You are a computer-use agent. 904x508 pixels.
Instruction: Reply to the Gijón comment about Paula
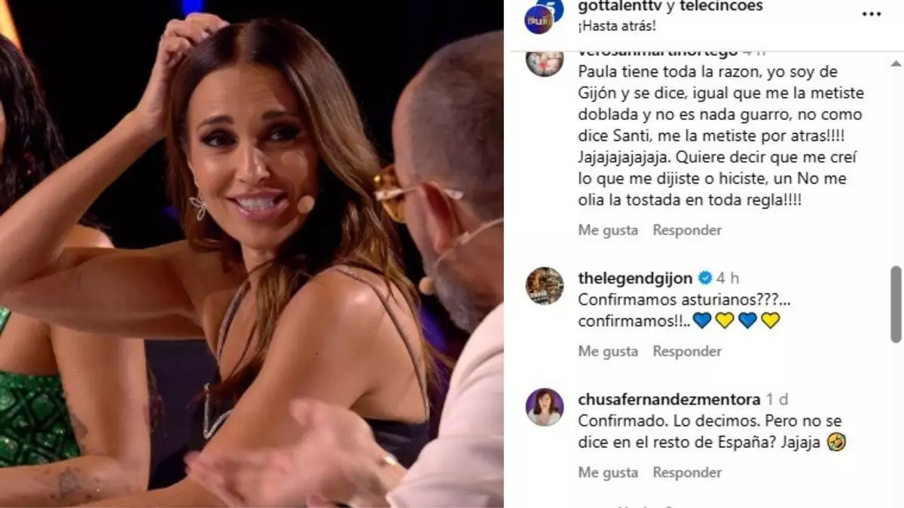[687, 230]
